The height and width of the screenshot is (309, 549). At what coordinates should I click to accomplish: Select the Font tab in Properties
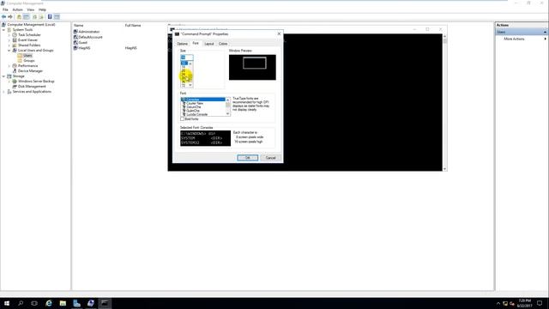coord(196,44)
